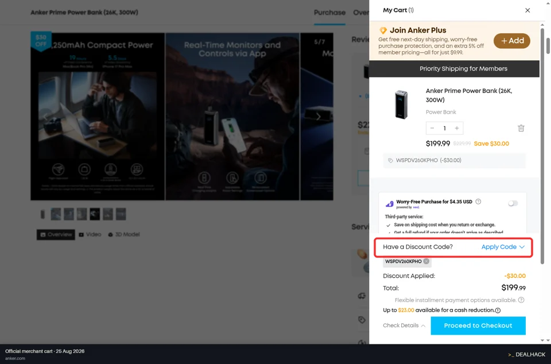Screen dimensions: 551x364
Task: Open Anker Prime Power Bank cart item title
Action: coord(469,95)
